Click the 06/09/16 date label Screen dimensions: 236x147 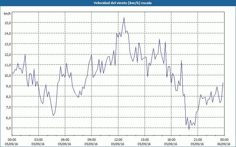224,144
